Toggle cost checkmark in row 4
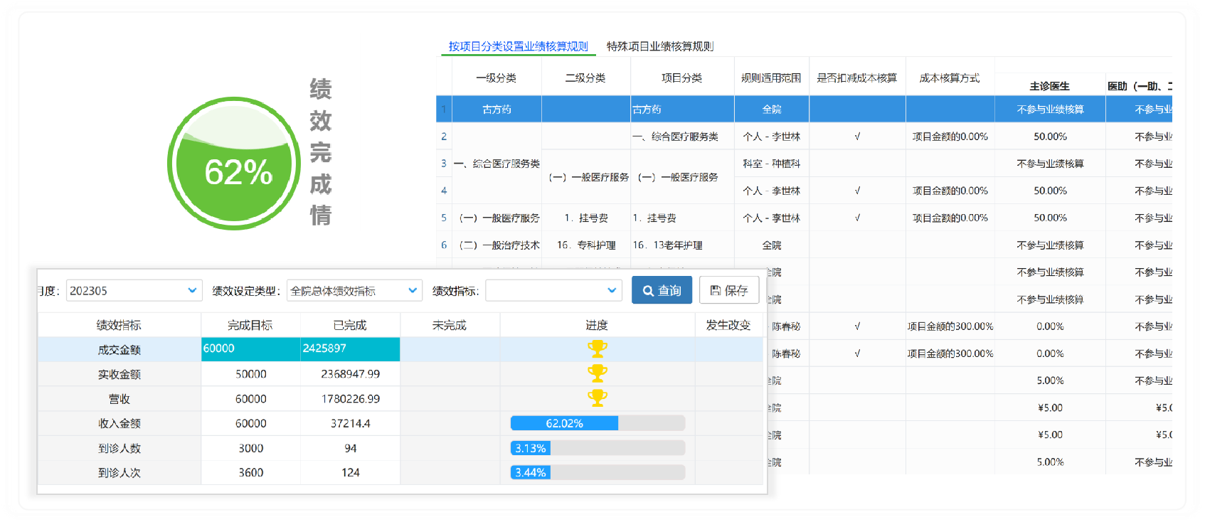Screen dimensions: 1205x522 pyautogui.click(x=857, y=191)
